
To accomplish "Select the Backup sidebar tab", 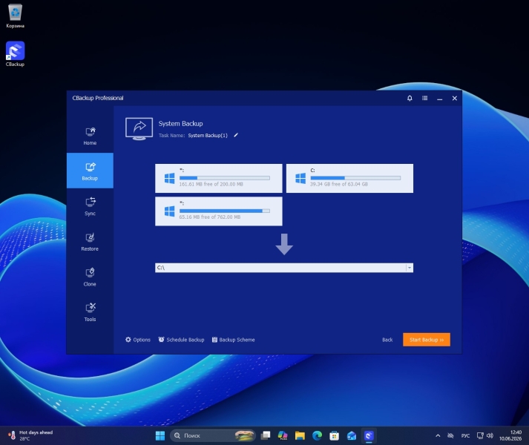I will (x=90, y=171).
